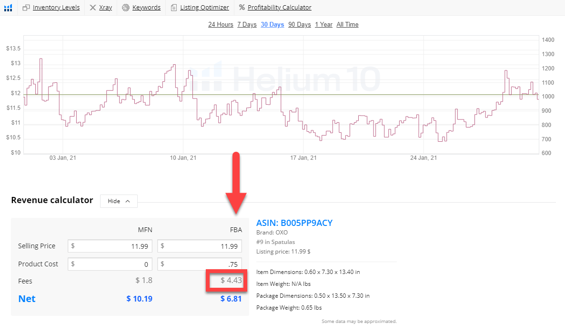Click the FBA fees value $ 4.43
The height and width of the screenshot is (332, 565).
click(x=231, y=280)
